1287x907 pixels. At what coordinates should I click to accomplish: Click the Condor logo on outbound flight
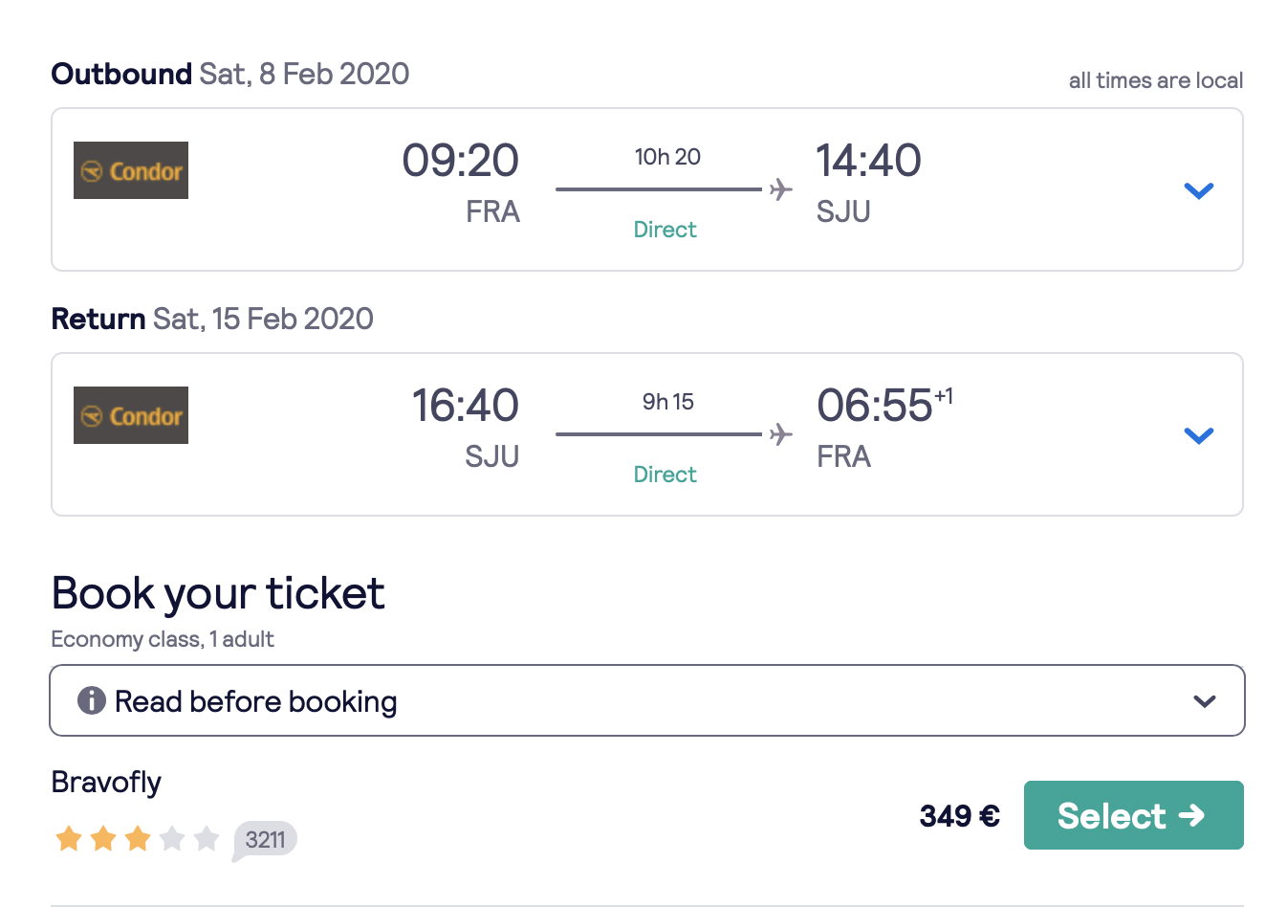tap(131, 170)
